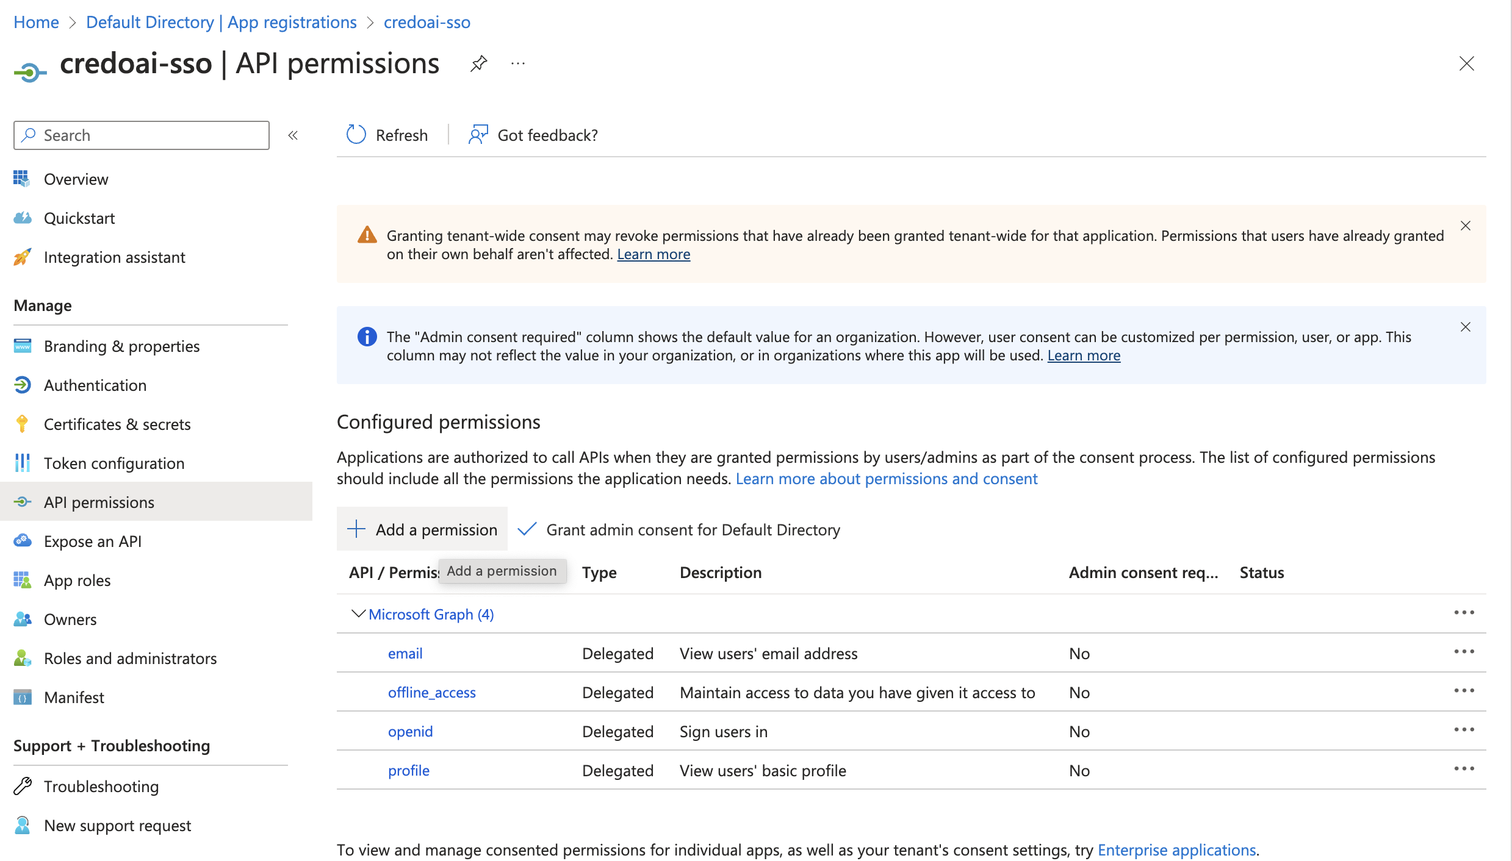Open the ellipsis menu for the profile permission
The width and height of the screenshot is (1512, 861).
click(1464, 769)
